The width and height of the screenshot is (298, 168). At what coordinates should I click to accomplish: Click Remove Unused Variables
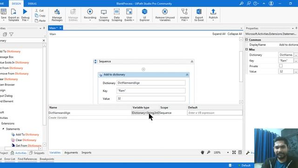tap(165, 15)
